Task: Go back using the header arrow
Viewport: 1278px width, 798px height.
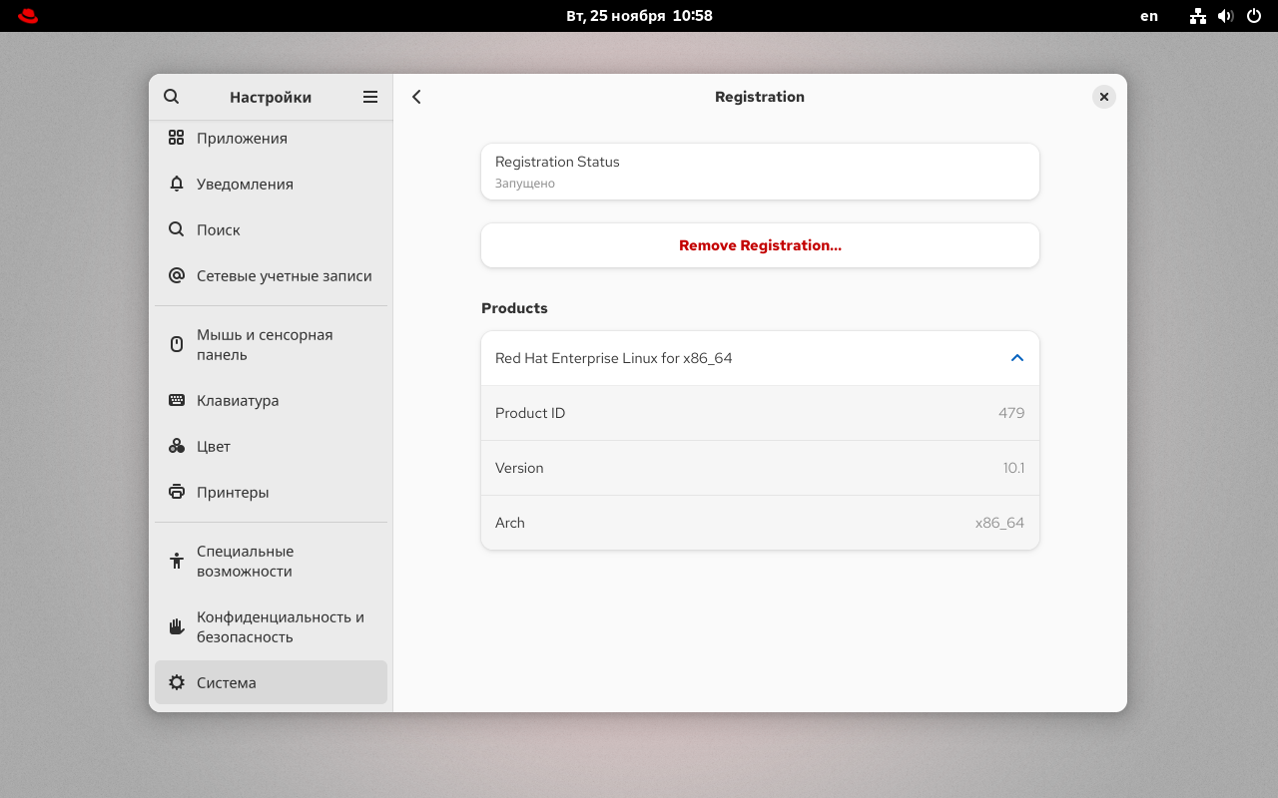Action: point(417,97)
